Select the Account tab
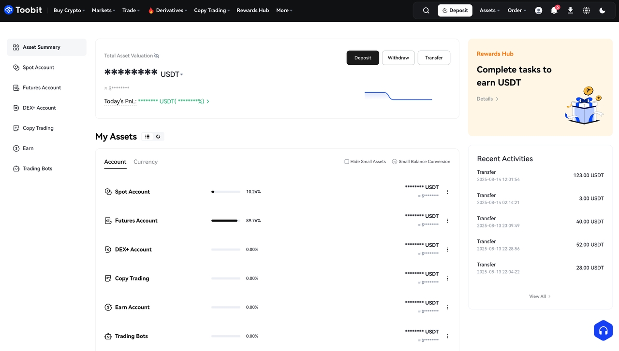Screen dimensions: 619x351 [x=115, y=162]
